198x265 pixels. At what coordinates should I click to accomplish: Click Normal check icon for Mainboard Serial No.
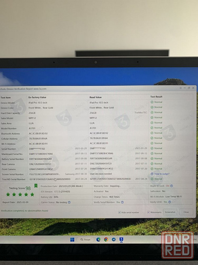(x=152, y=153)
